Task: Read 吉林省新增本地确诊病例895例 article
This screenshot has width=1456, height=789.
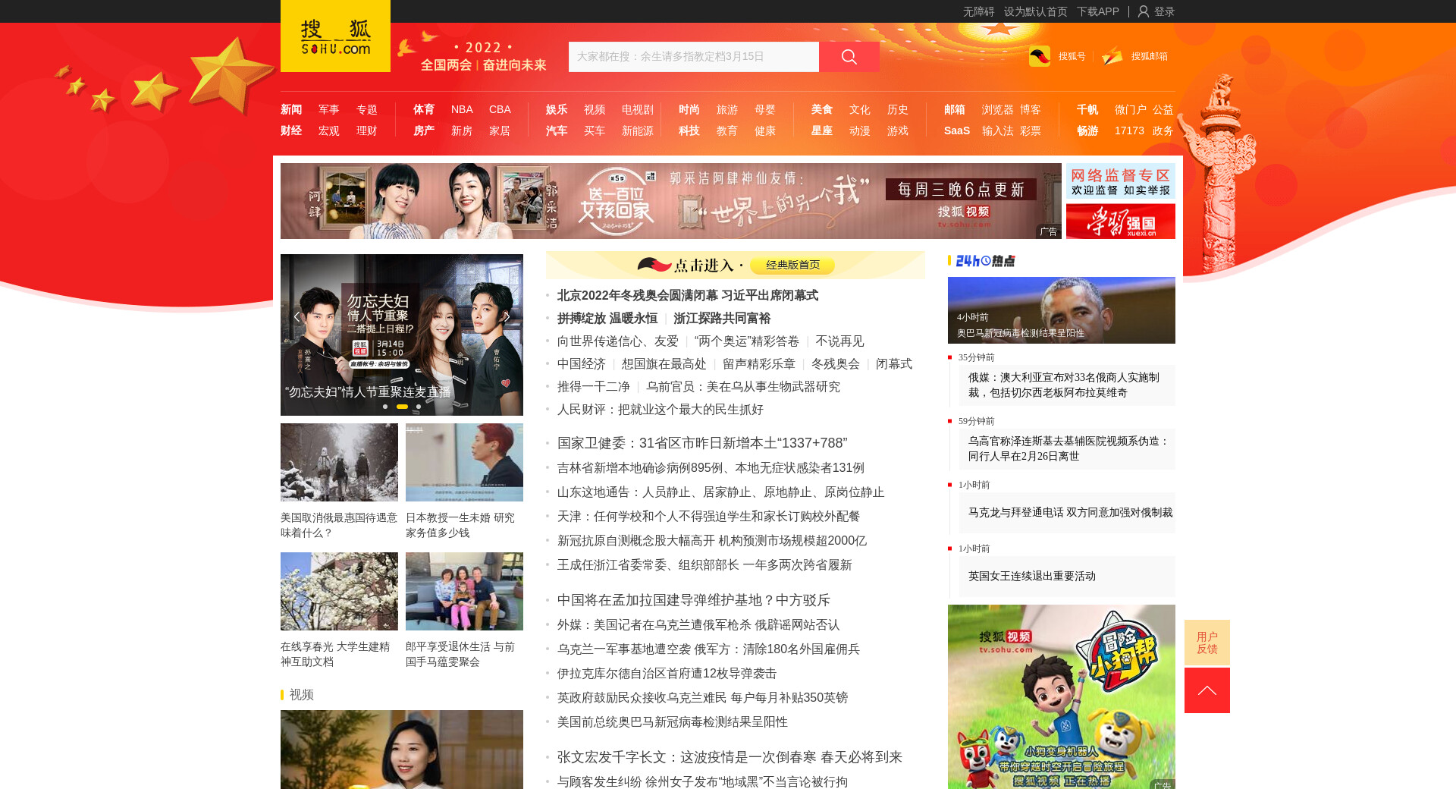Action: tap(711, 468)
